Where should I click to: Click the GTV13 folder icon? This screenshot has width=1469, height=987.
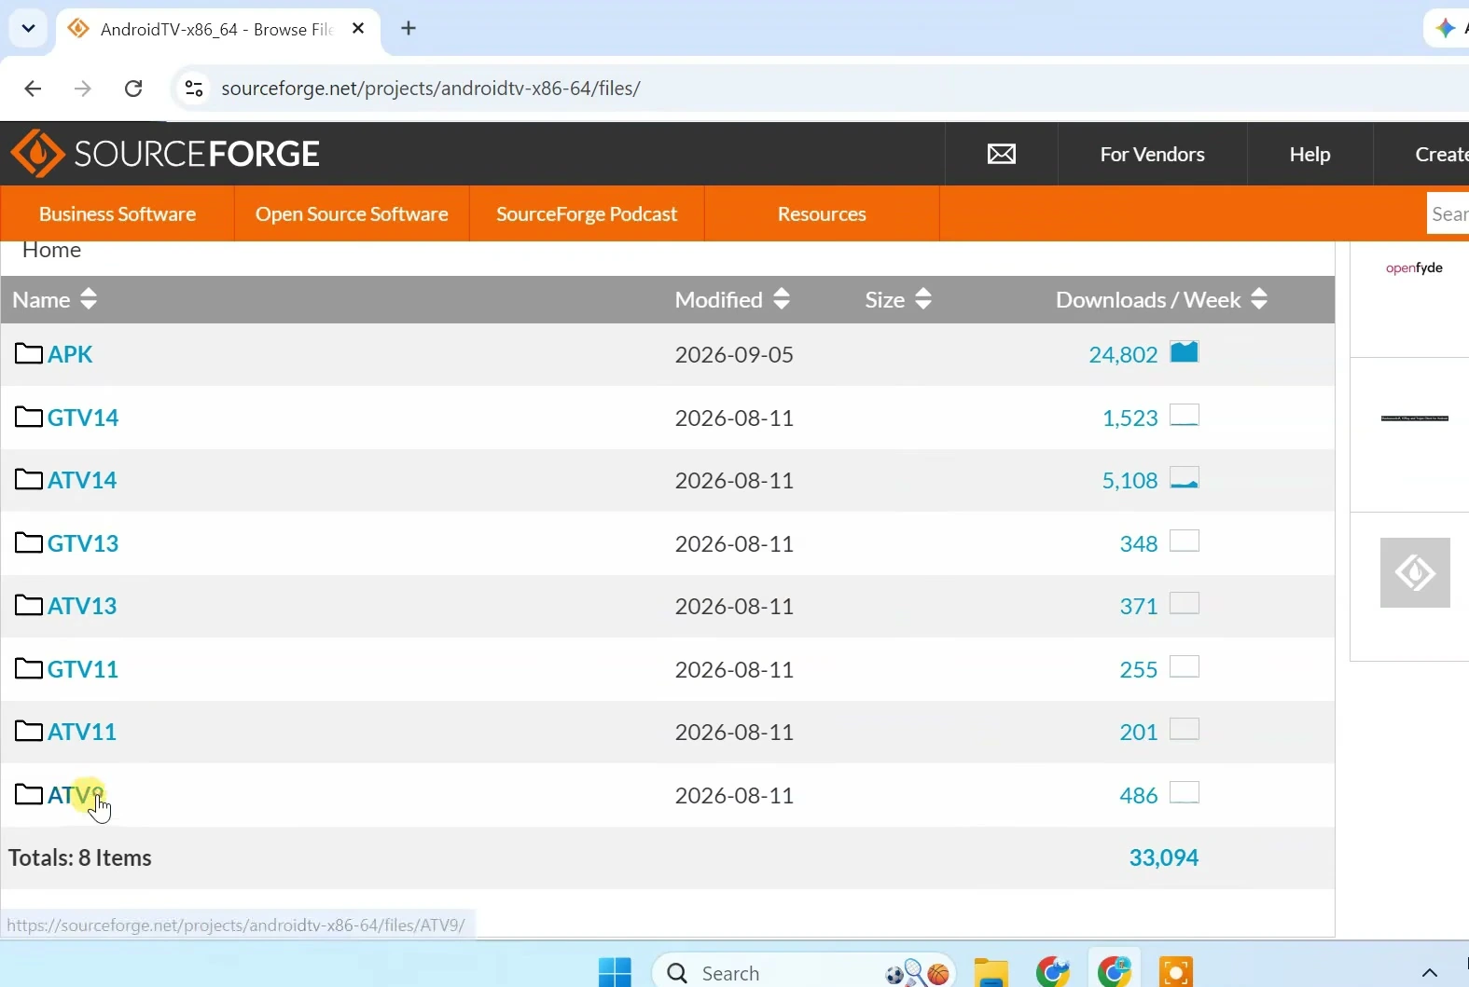click(29, 542)
